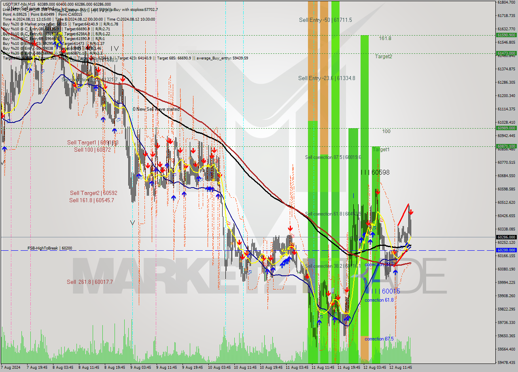The image size is (518, 372).
Task: Select the 'Sell correction 87.5 | 60819.6' label
Action: point(333,157)
